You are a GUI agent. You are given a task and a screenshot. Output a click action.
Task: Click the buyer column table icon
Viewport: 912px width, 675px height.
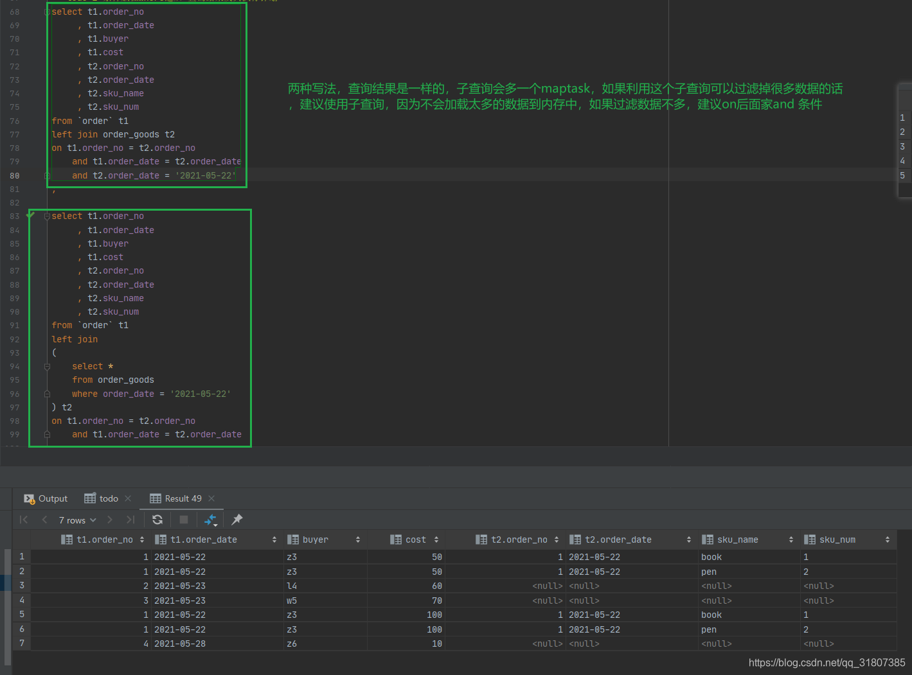coord(293,539)
